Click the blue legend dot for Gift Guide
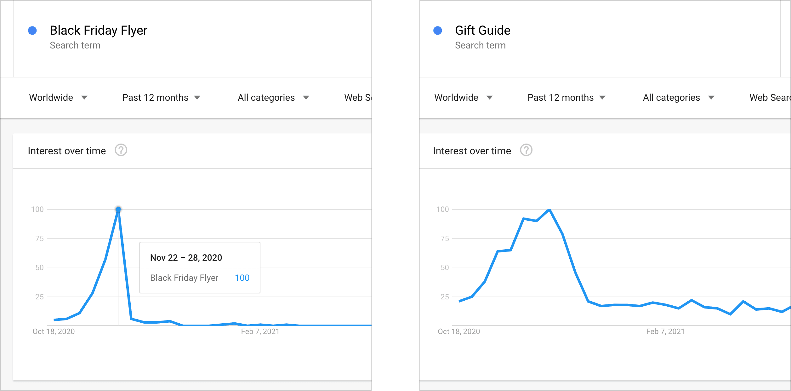 pyautogui.click(x=437, y=30)
